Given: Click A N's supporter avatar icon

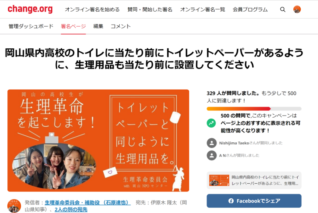Looking at the screenshot, I should click(212, 155).
